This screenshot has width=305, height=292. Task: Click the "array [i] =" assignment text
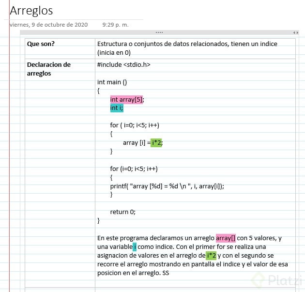tap(137, 142)
